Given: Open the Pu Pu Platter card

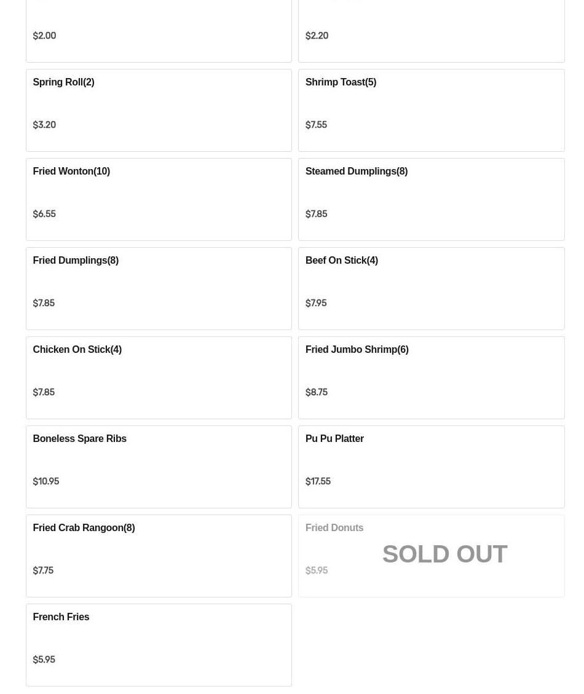Looking at the screenshot, I should 431,466.
